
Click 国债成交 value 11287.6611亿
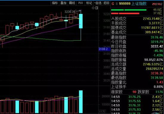tap(152, 28)
